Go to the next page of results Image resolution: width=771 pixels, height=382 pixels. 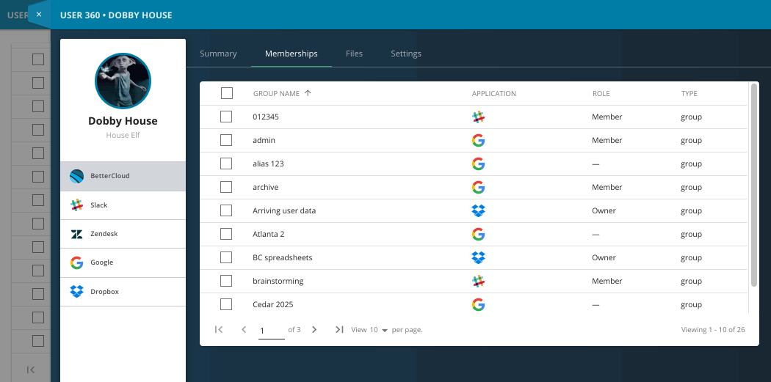(x=314, y=329)
